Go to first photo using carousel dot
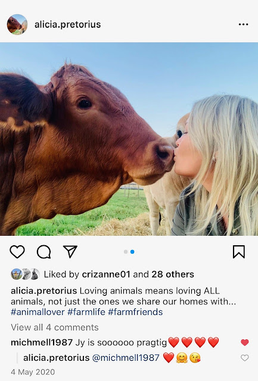 coord(126,252)
